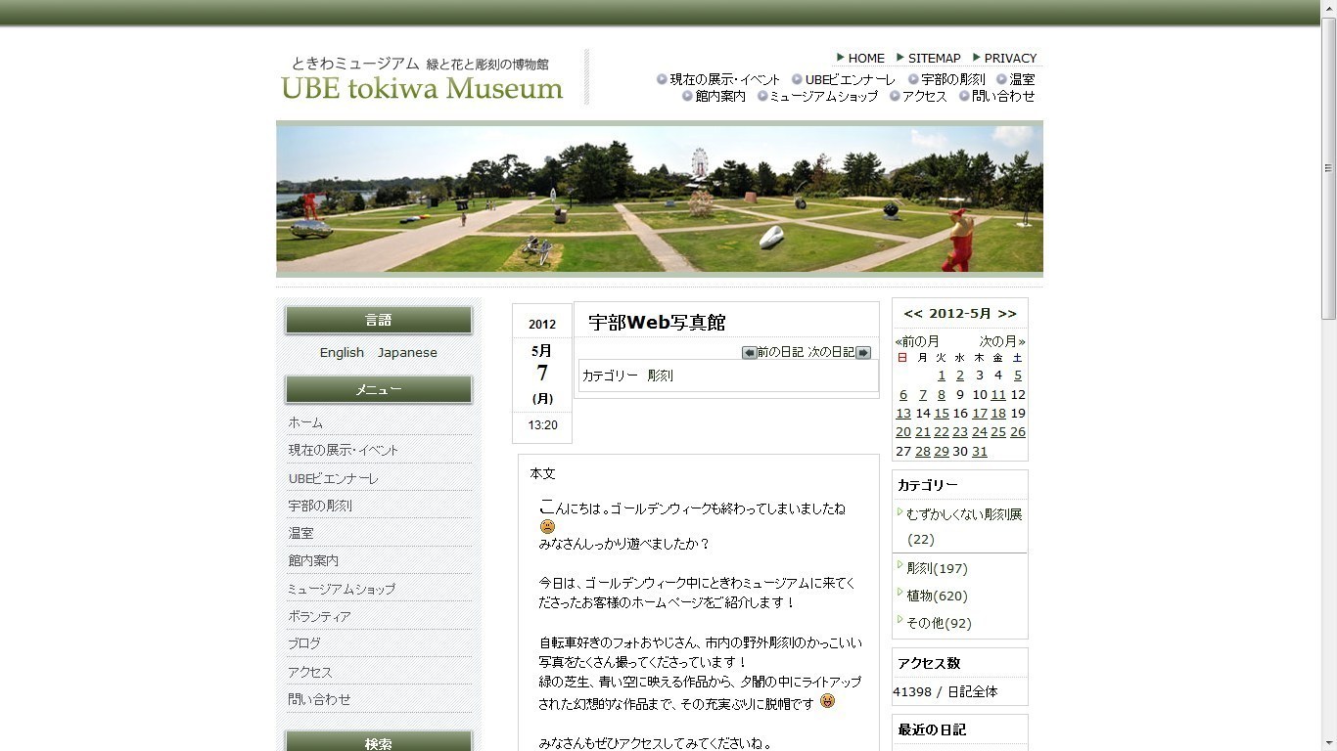The image size is (1337, 751).
Task: Select ホーム in the sidebar menu
Action: (305, 422)
